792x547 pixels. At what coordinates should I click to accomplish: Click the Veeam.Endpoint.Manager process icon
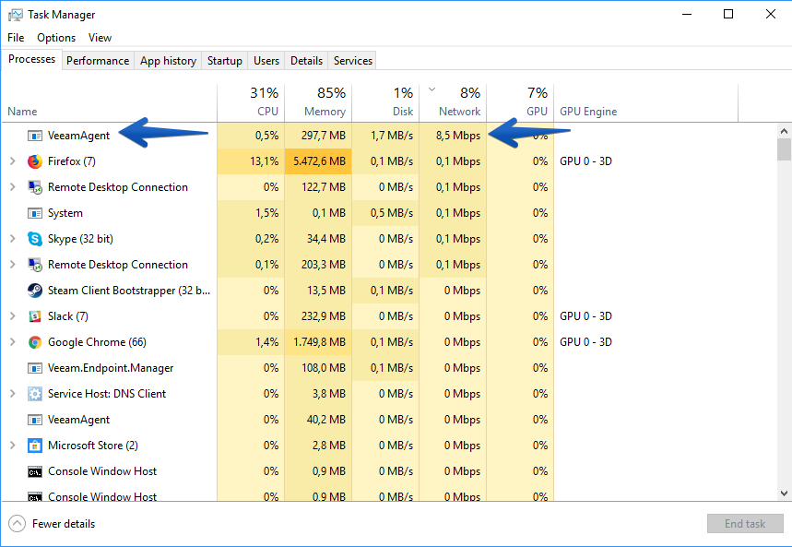pos(35,368)
